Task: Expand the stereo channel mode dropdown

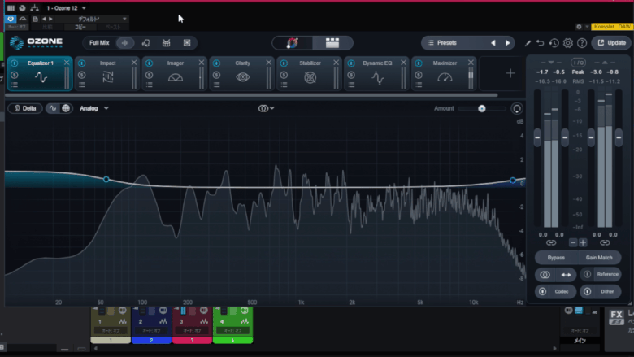Action: (x=267, y=108)
